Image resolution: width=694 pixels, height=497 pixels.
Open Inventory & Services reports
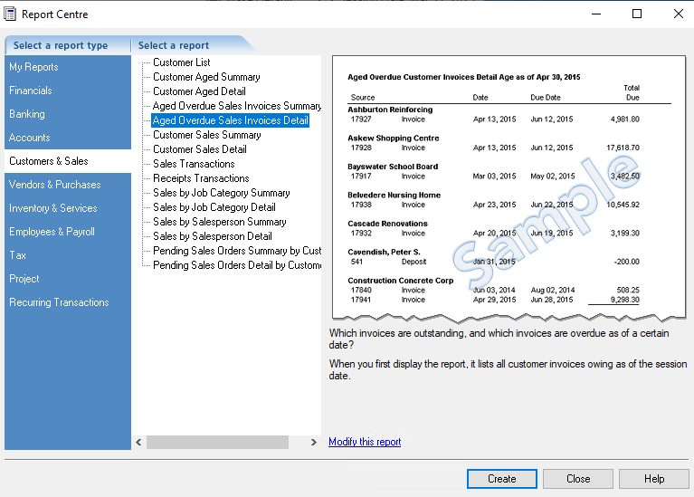(53, 208)
